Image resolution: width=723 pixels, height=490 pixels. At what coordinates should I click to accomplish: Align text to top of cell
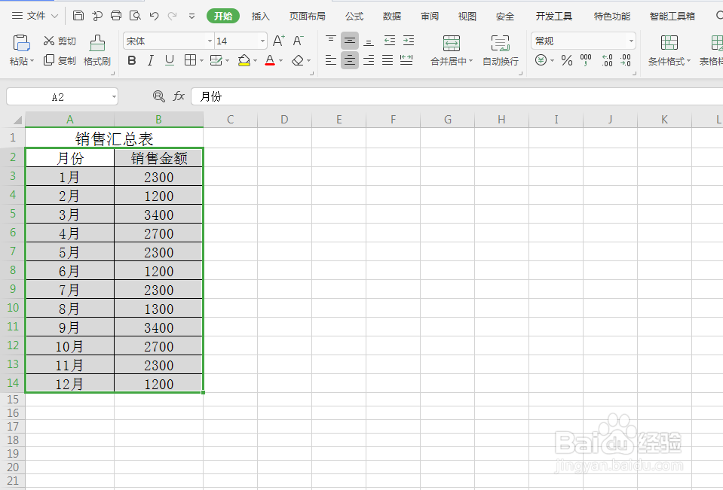coord(331,41)
